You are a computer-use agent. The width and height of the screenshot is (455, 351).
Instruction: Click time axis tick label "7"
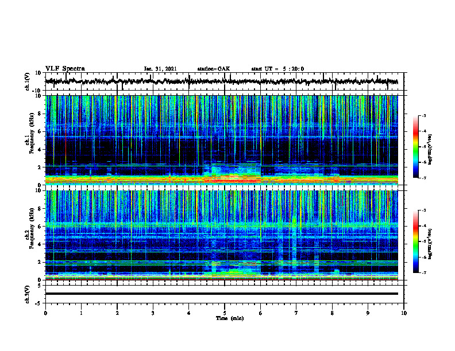(x=296, y=313)
